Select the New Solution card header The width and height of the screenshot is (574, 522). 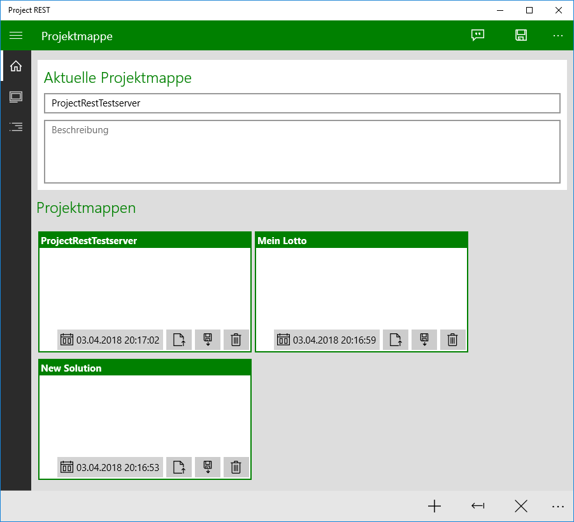coord(145,368)
